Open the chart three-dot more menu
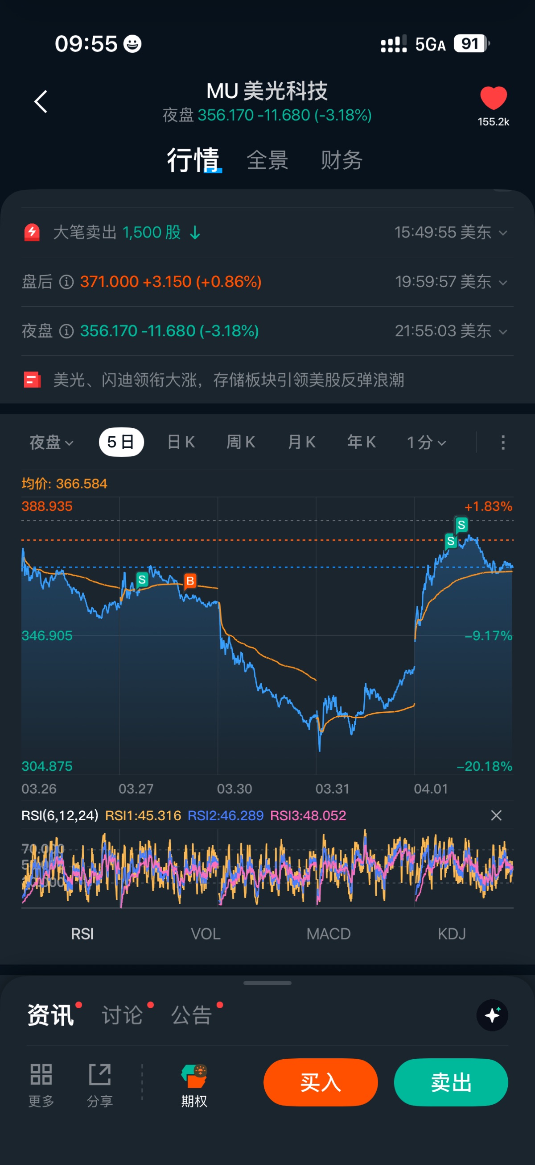This screenshot has height=1165, width=535. tap(503, 443)
